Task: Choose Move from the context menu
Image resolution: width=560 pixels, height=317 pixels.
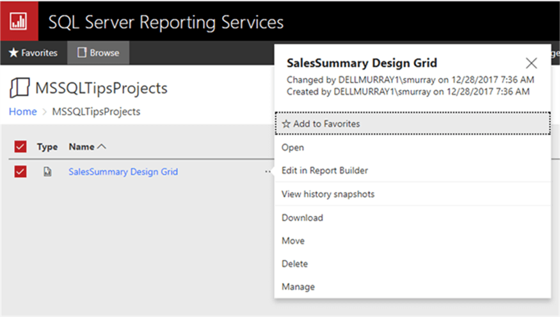Action: tap(413, 241)
